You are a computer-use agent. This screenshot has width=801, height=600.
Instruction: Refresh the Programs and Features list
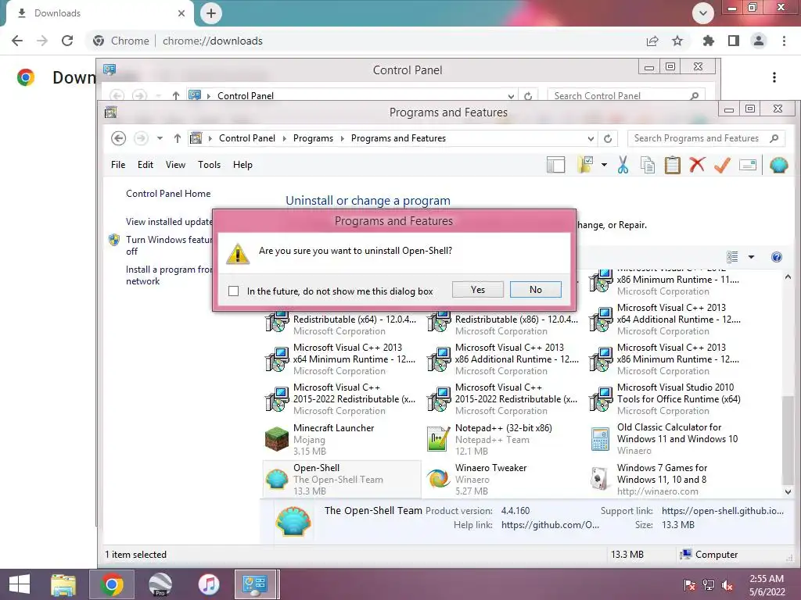pyautogui.click(x=608, y=139)
